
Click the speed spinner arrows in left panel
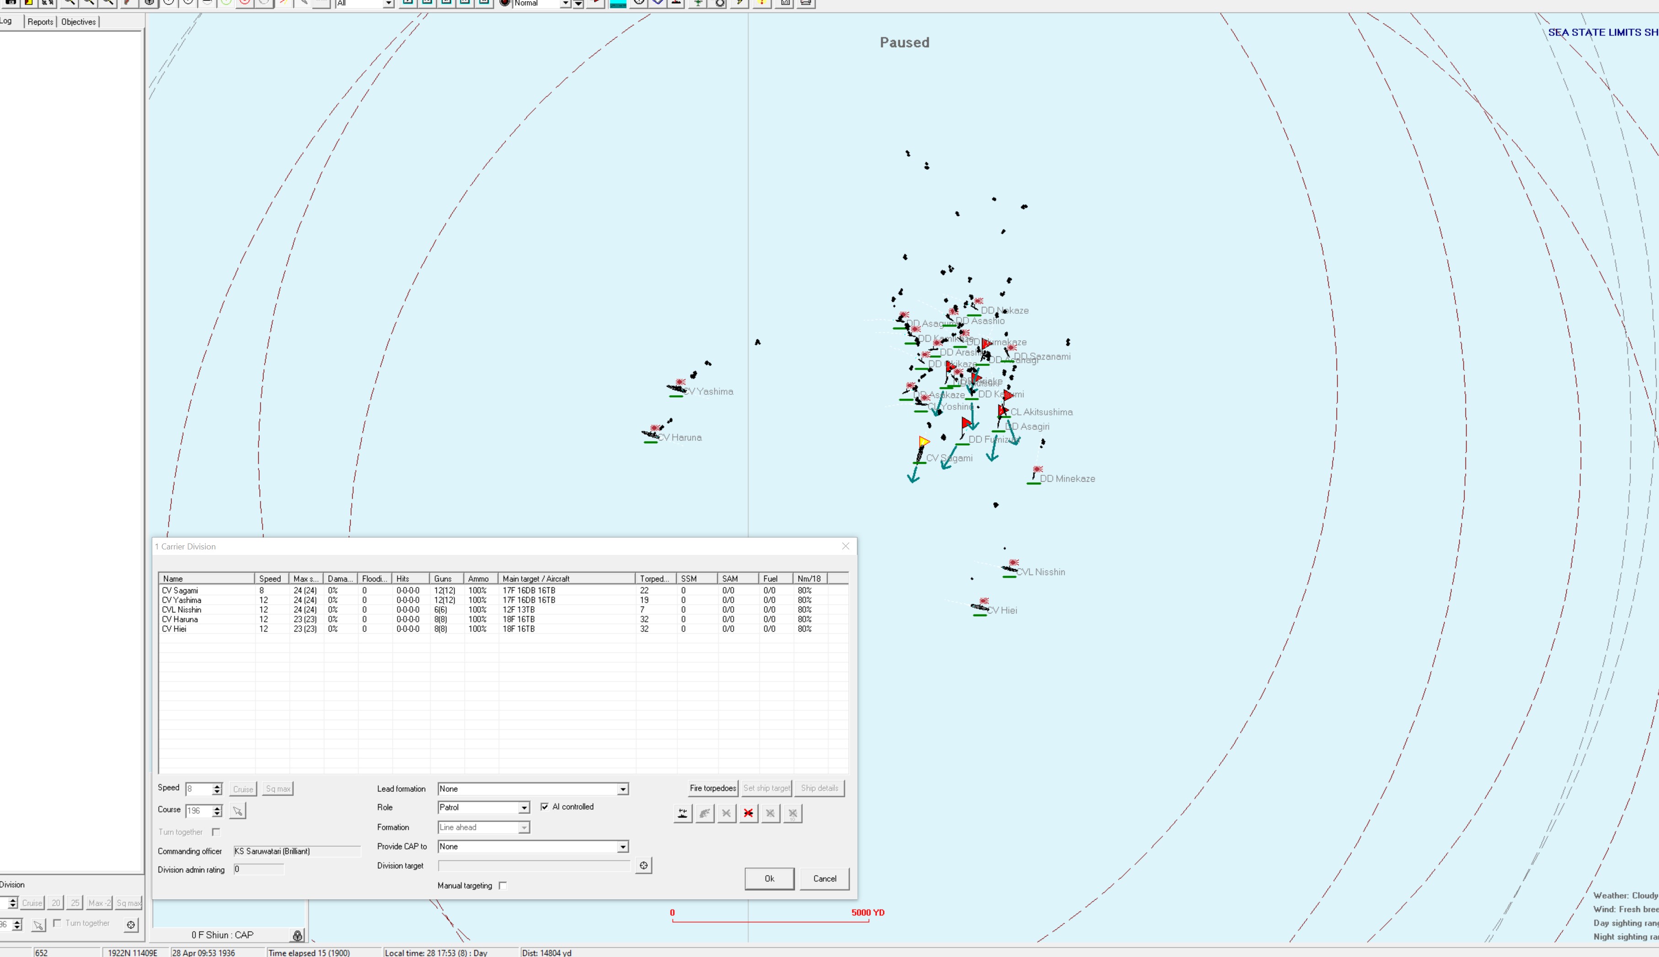point(12,903)
